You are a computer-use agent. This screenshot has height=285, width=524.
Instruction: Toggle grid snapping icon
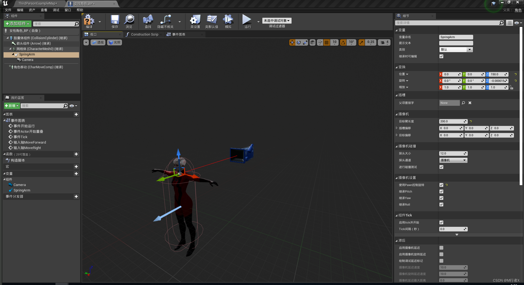(327, 42)
